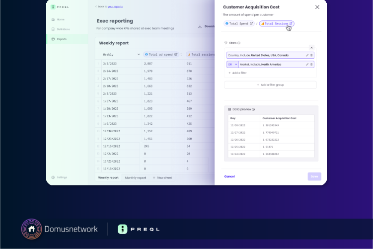Switch to the Weekly report sheet tab
This screenshot has width=373, height=249.
[x=108, y=178]
